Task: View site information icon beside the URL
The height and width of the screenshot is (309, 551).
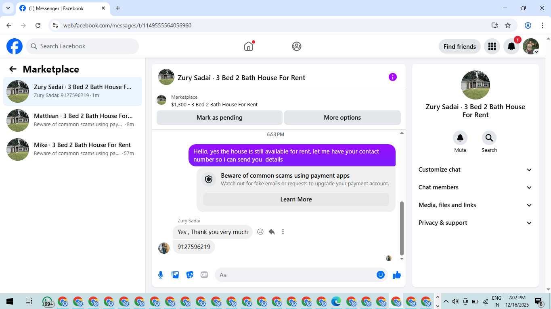Action: point(56,25)
